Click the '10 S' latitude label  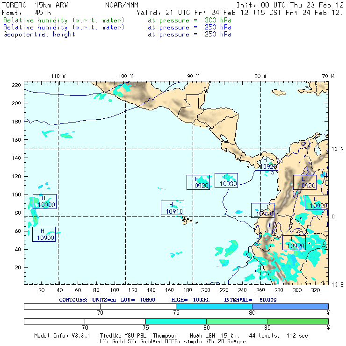338,285
